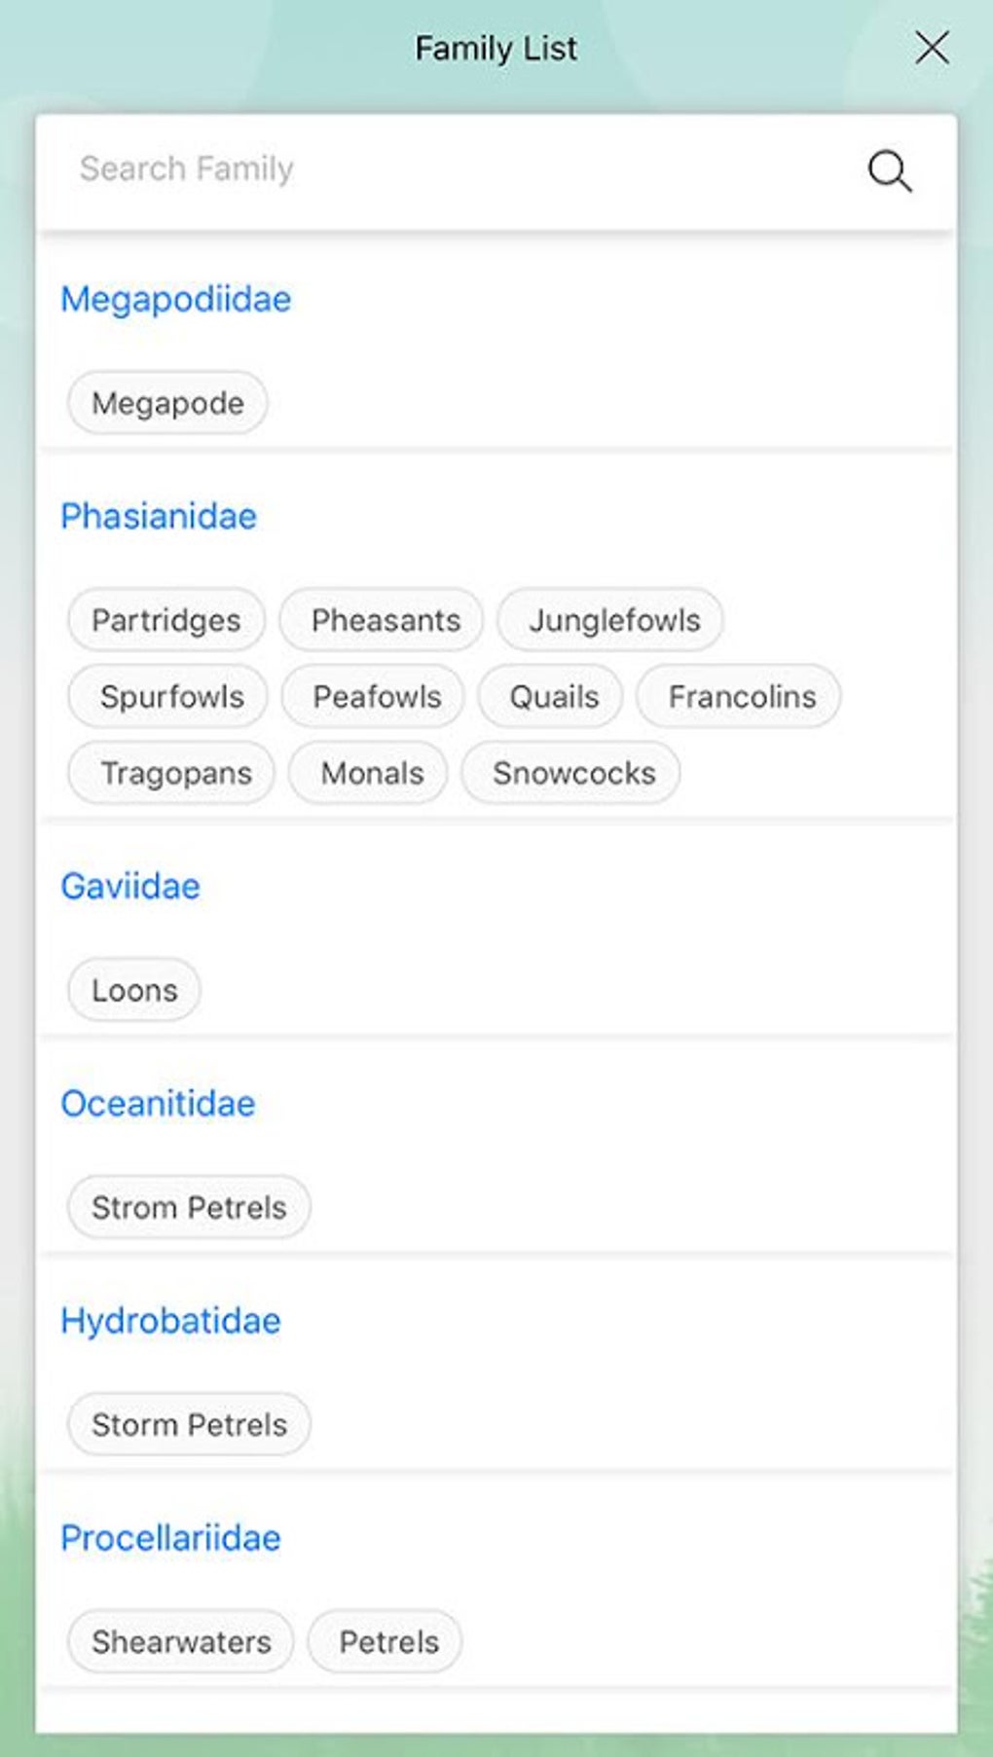993x1757 pixels.
Task: Tap the Snowcocks chip
Action: [573, 773]
